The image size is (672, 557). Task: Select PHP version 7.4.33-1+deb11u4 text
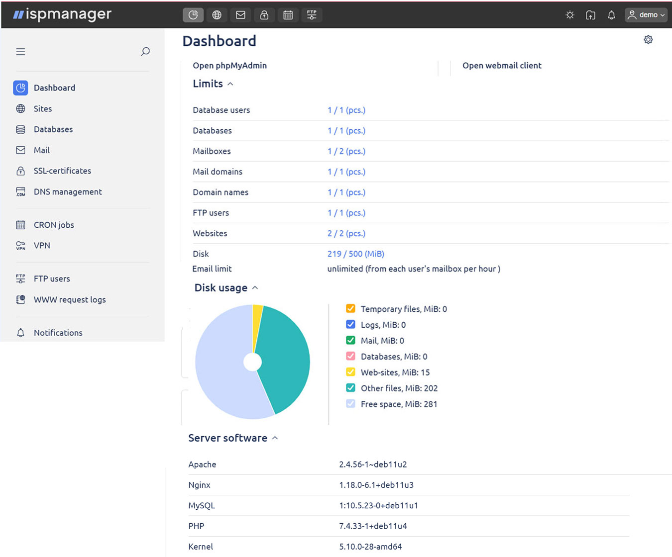tap(373, 526)
